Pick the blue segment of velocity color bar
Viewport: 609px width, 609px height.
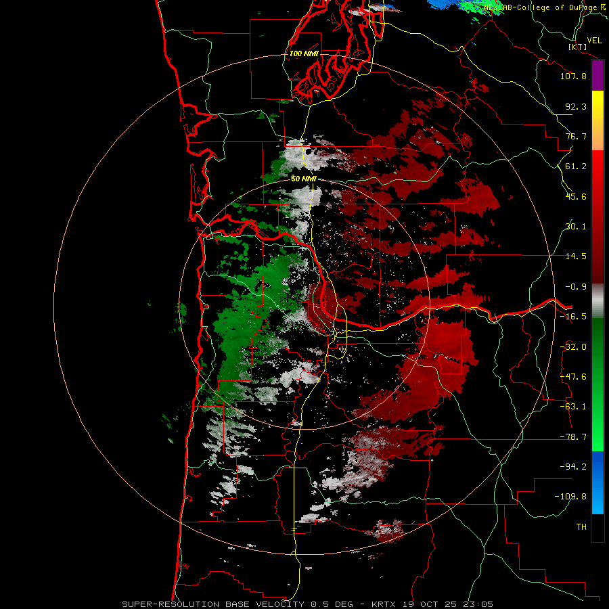[597, 482]
